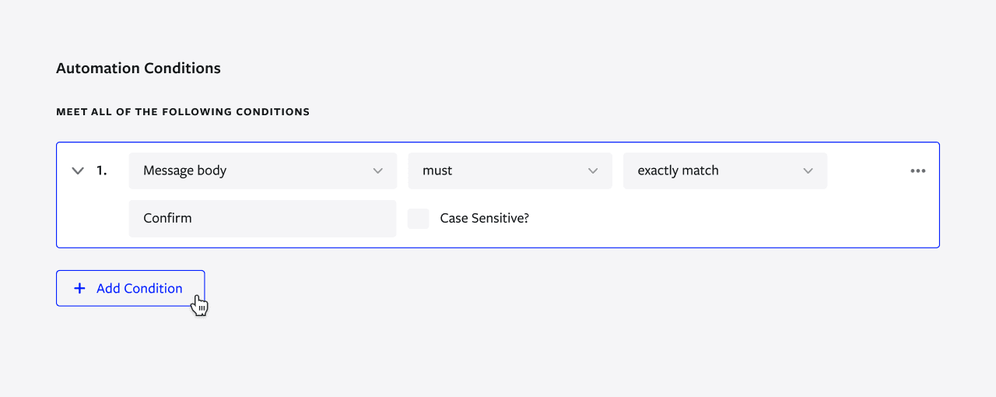Enable the Case Sensitive checkbox

click(x=419, y=218)
